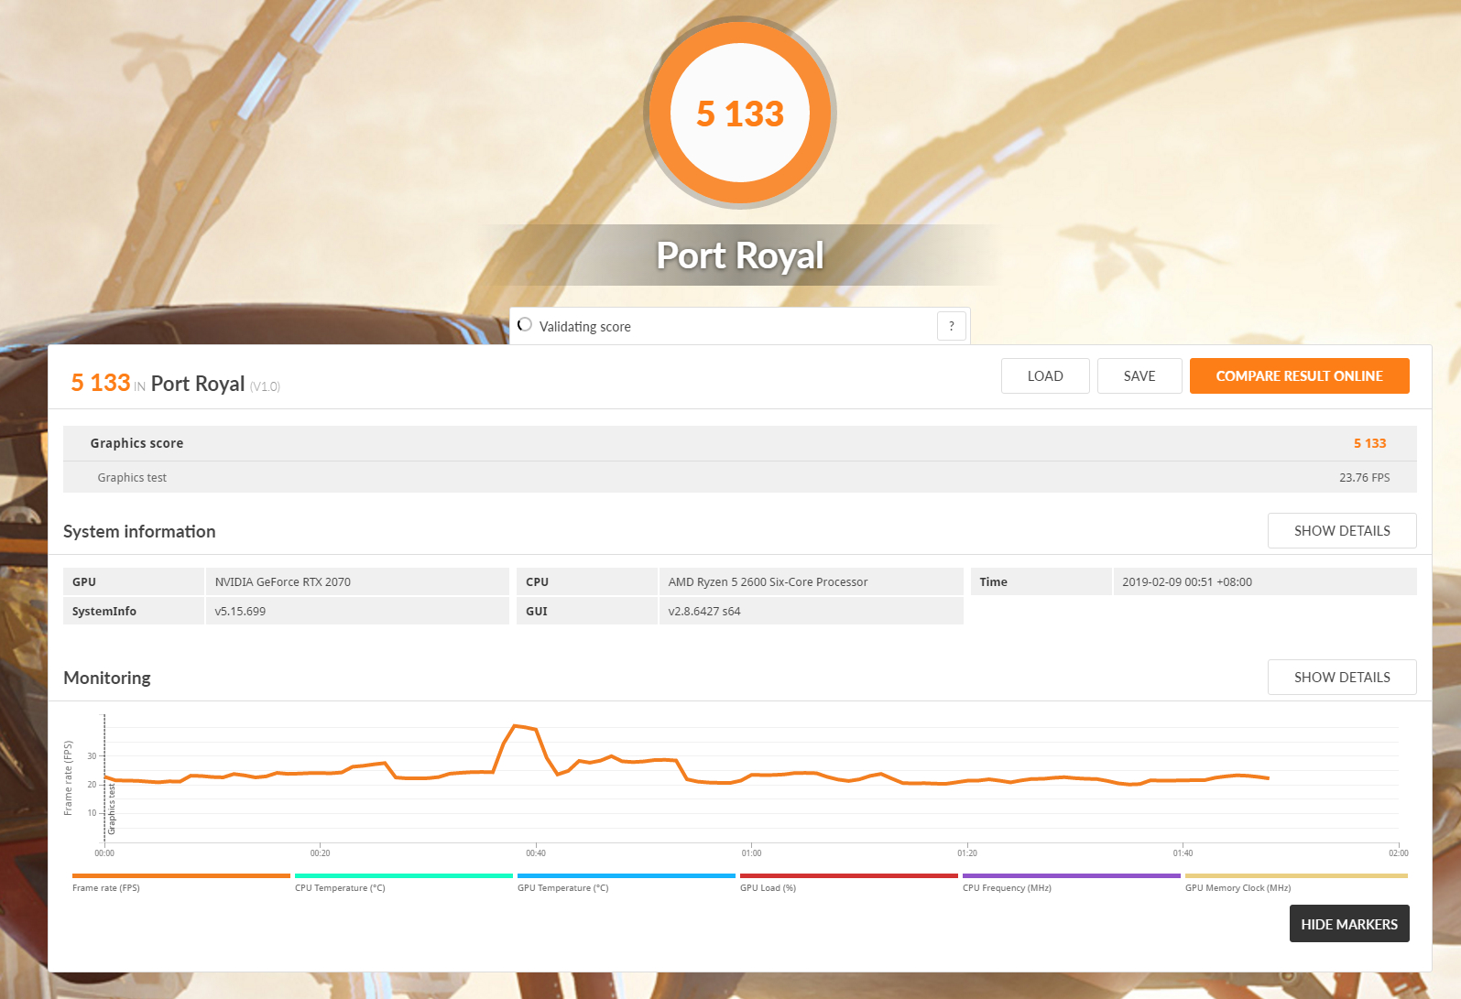The width and height of the screenshot is (1461, 999).
Task: Click the time value 2019-02-09 00:51
Action: [1187, 582]
